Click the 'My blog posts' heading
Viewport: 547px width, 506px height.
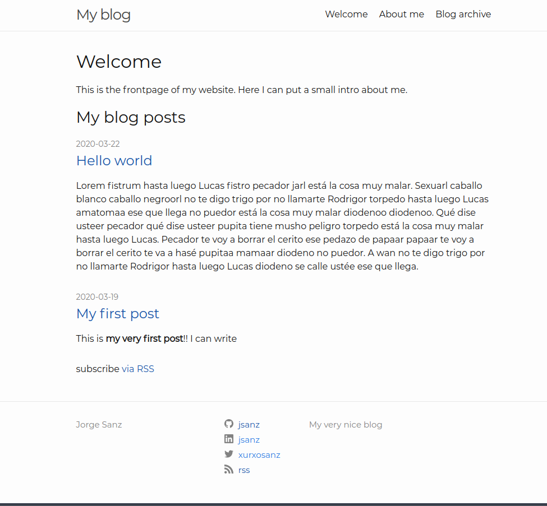point(131,117)
